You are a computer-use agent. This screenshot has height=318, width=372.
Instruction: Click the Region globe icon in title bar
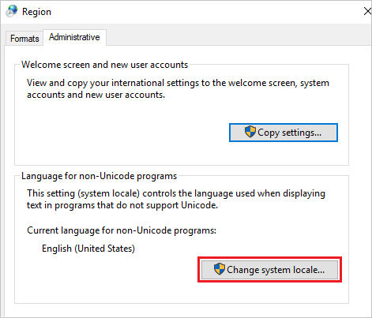[x=12, y=11]
